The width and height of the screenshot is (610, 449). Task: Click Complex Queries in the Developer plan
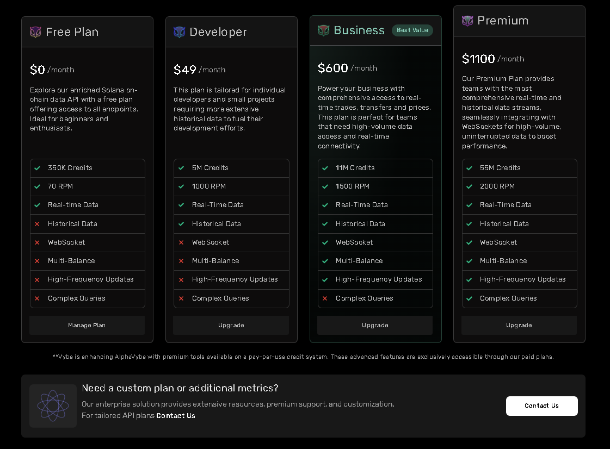click(x=220, y=298)
